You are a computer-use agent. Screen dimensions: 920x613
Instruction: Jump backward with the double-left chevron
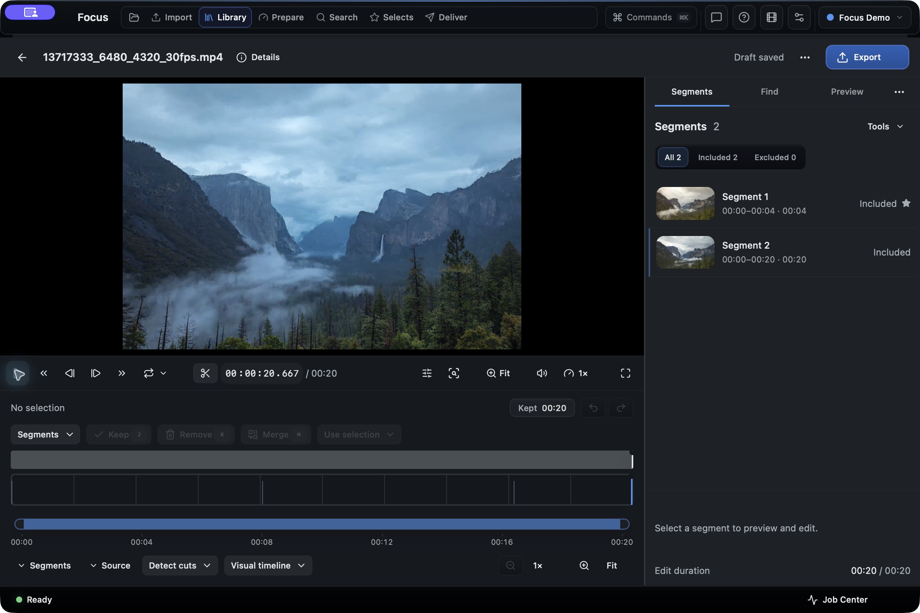pyautogui.click(x=44, y=373)
